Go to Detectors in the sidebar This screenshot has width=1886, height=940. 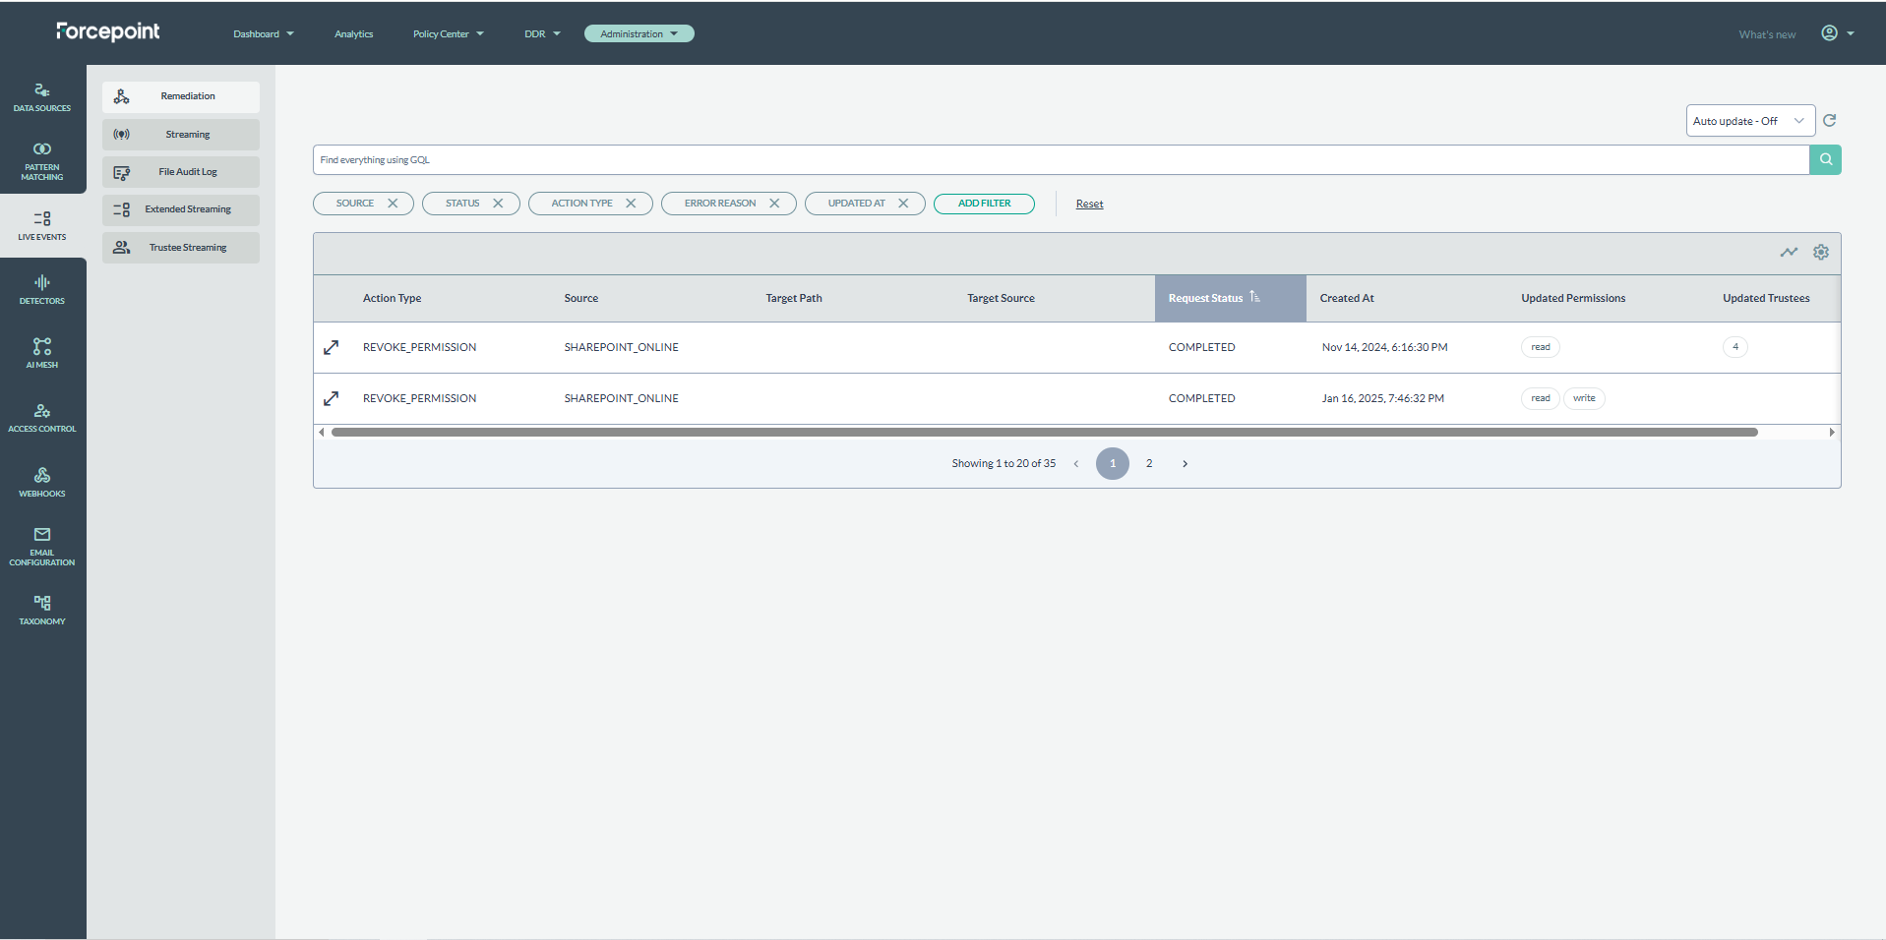42,290
